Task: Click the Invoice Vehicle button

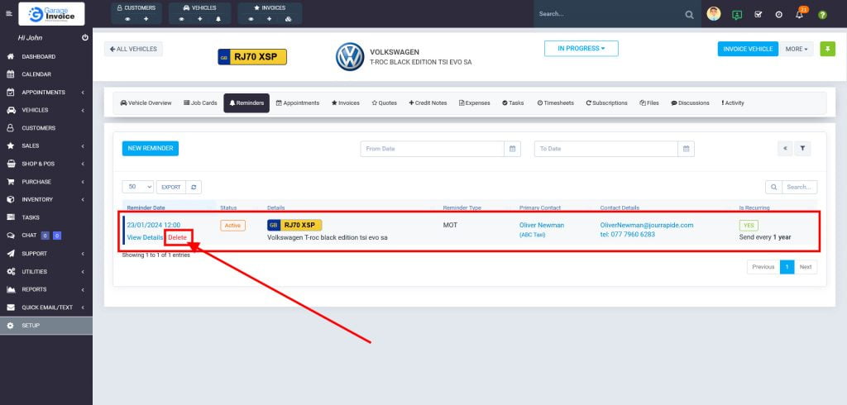Action: click(x=748, y=49)
